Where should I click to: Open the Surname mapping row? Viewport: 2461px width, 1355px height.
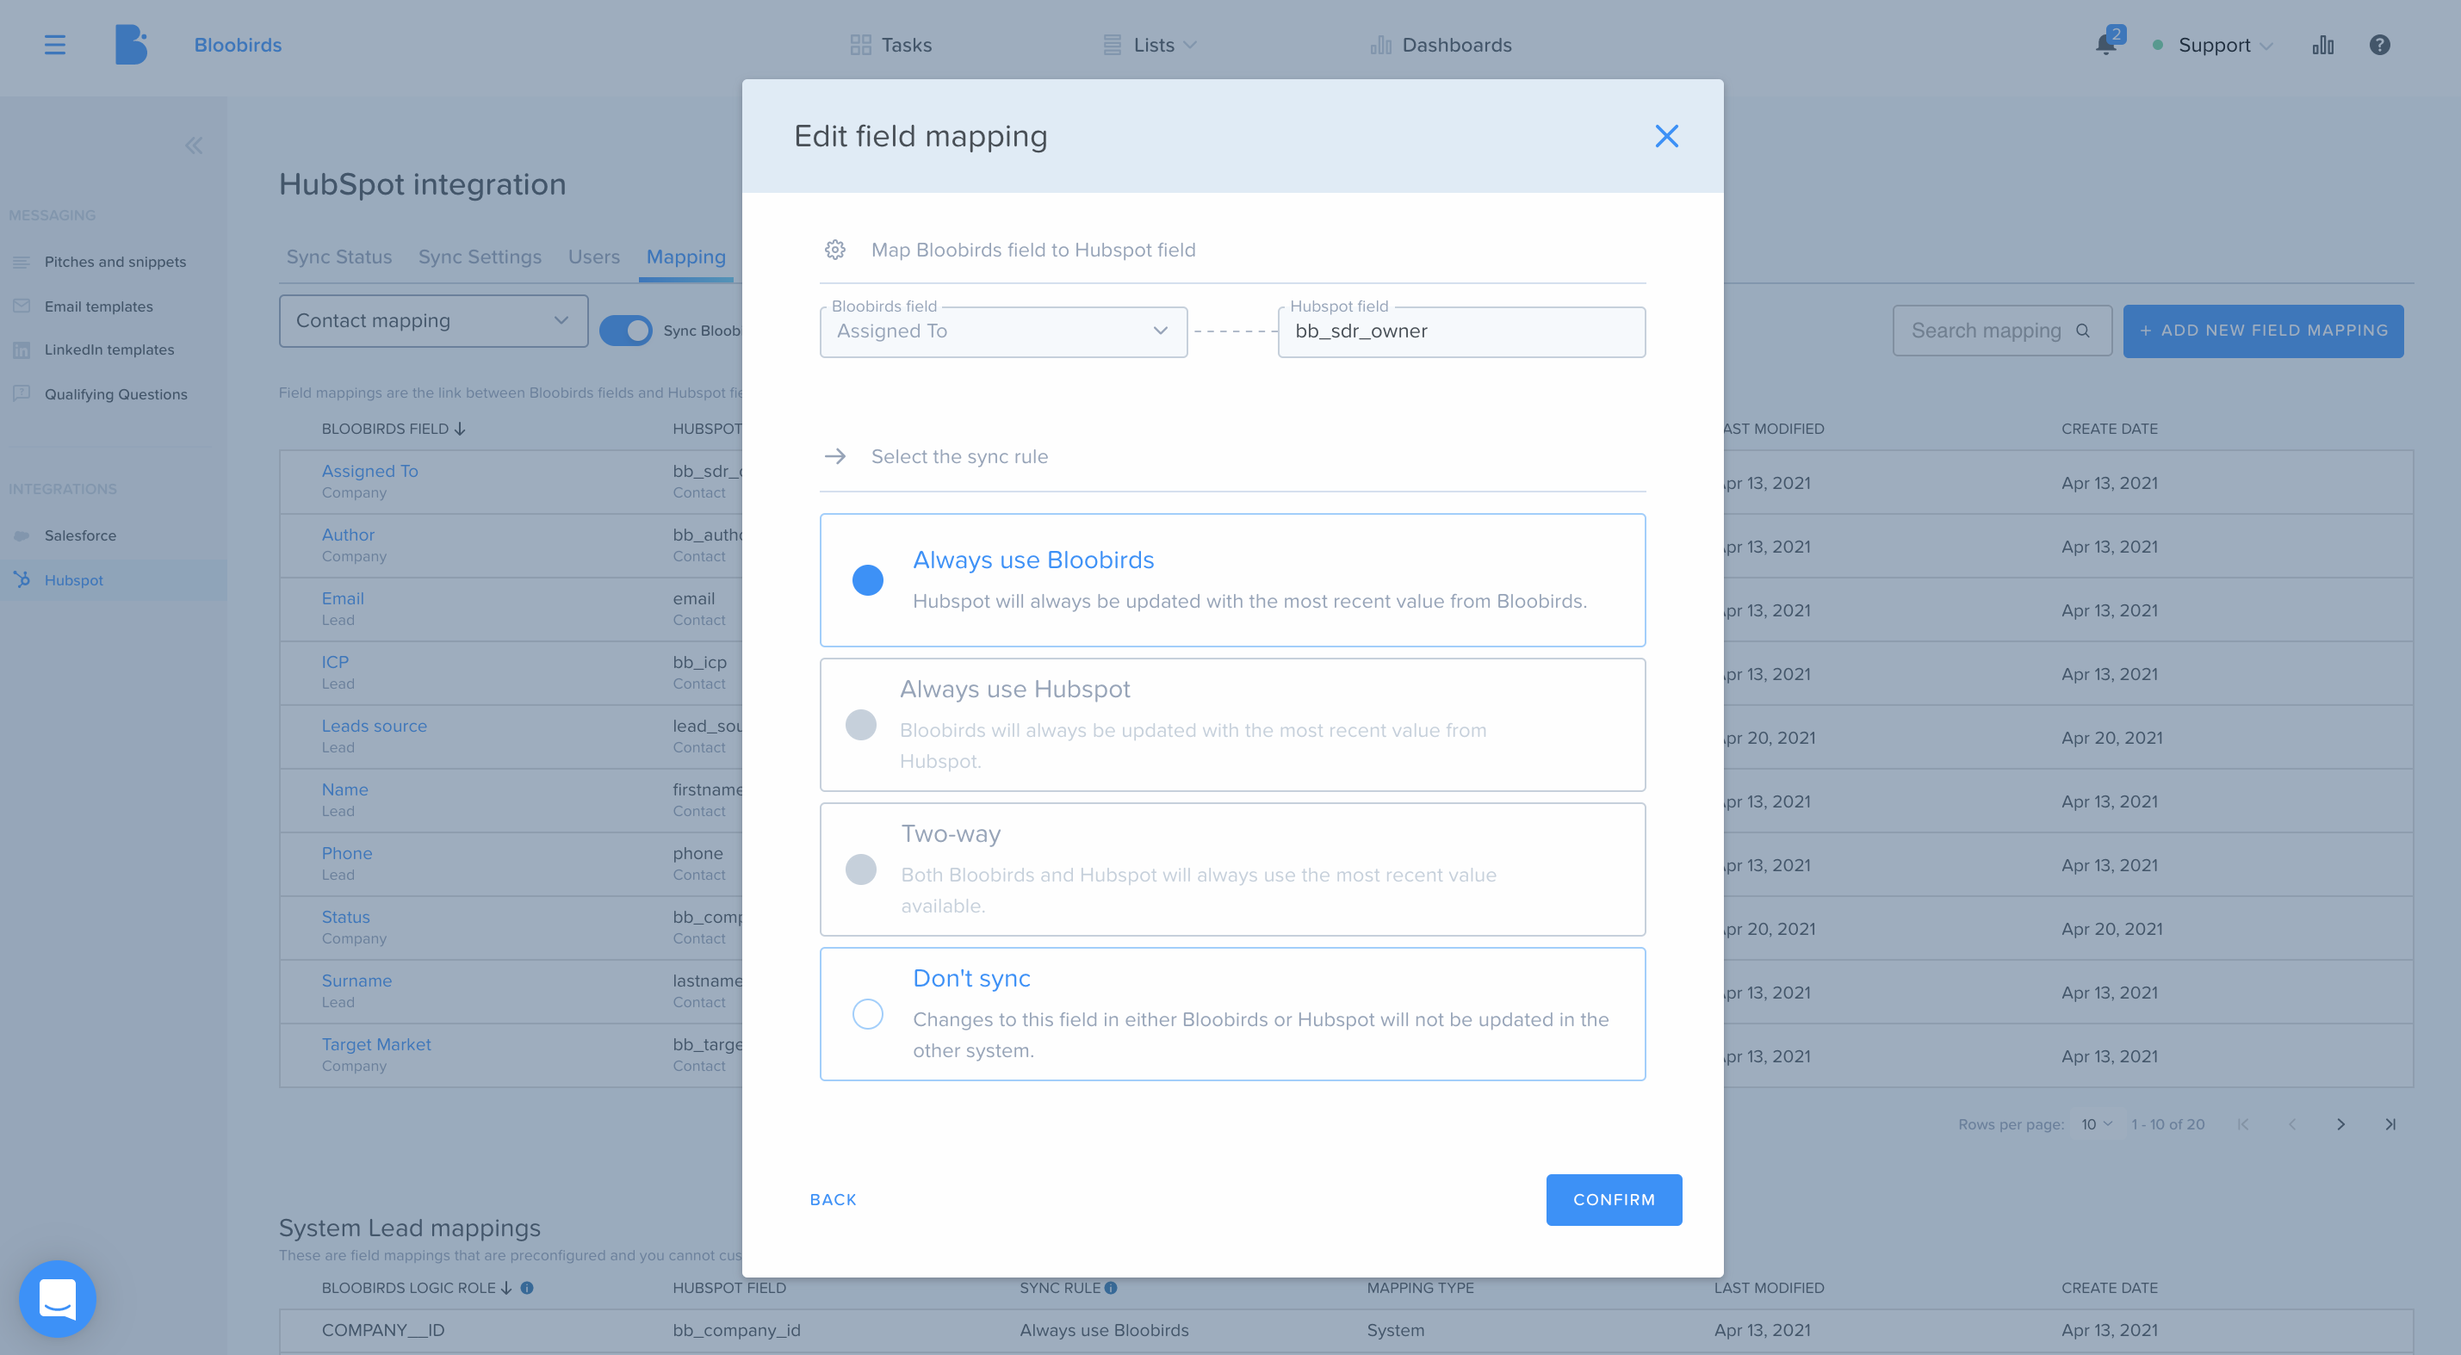pyautogui.click(x=356, y=981)
